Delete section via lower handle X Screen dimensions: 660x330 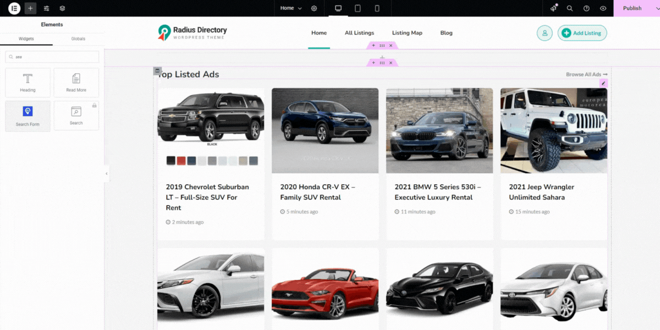tap(391, 63)
